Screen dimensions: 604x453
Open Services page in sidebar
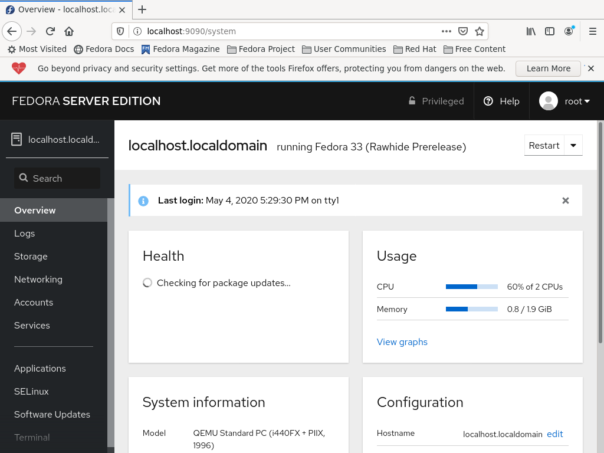(54, 326)
